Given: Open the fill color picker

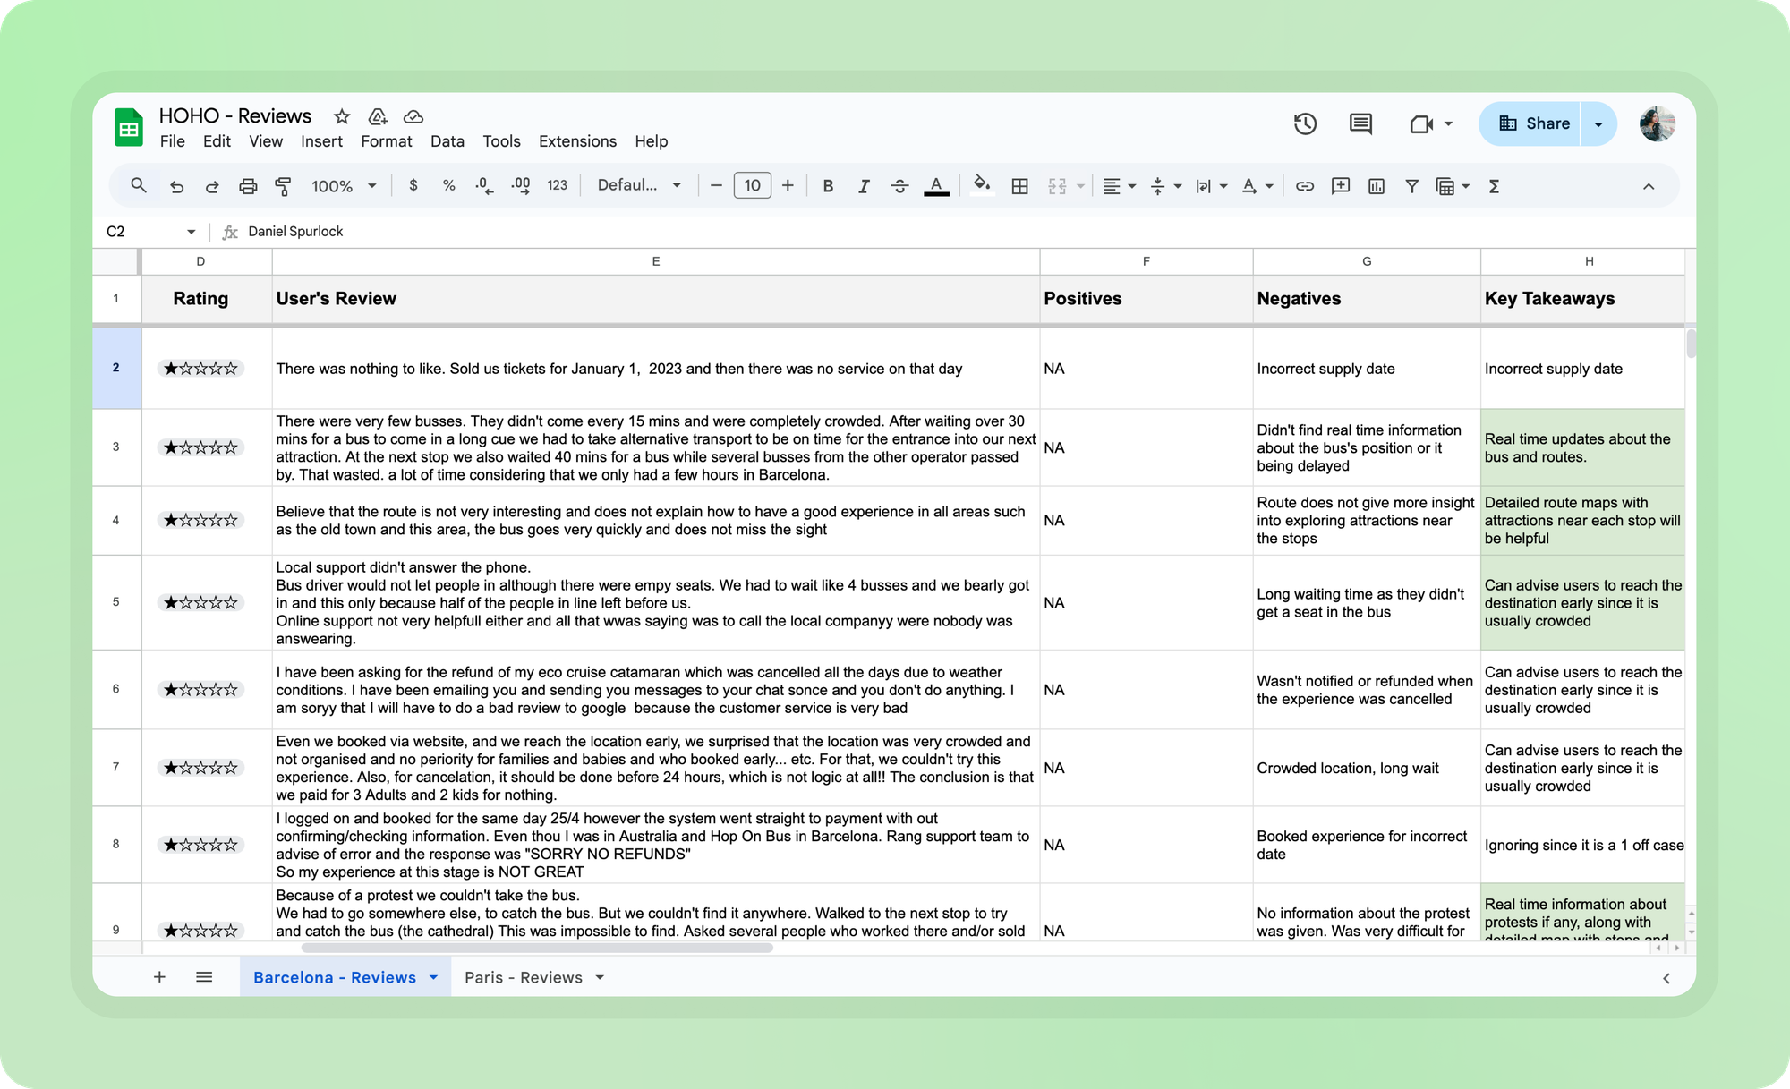Looking at the screenshot, I should (982, 184).
